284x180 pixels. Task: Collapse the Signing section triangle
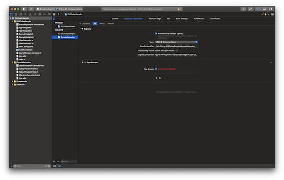82,29
